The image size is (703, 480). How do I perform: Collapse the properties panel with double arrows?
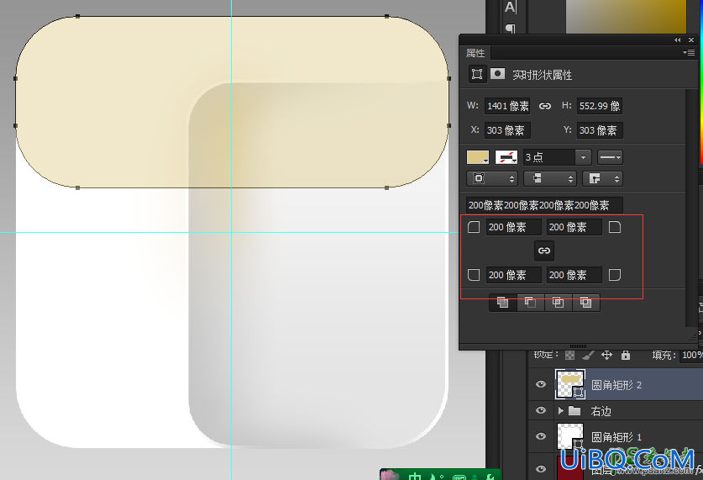(x=678, y=40)
